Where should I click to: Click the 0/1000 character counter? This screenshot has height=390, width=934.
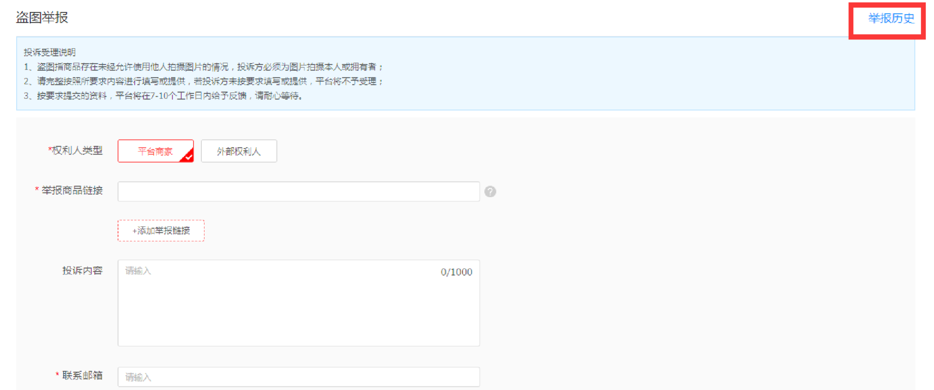tap(457, 272)
